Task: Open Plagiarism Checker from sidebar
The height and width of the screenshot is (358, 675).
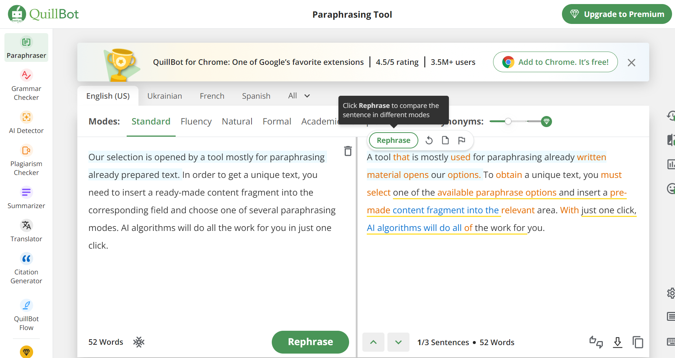Action: coord(26,160)
